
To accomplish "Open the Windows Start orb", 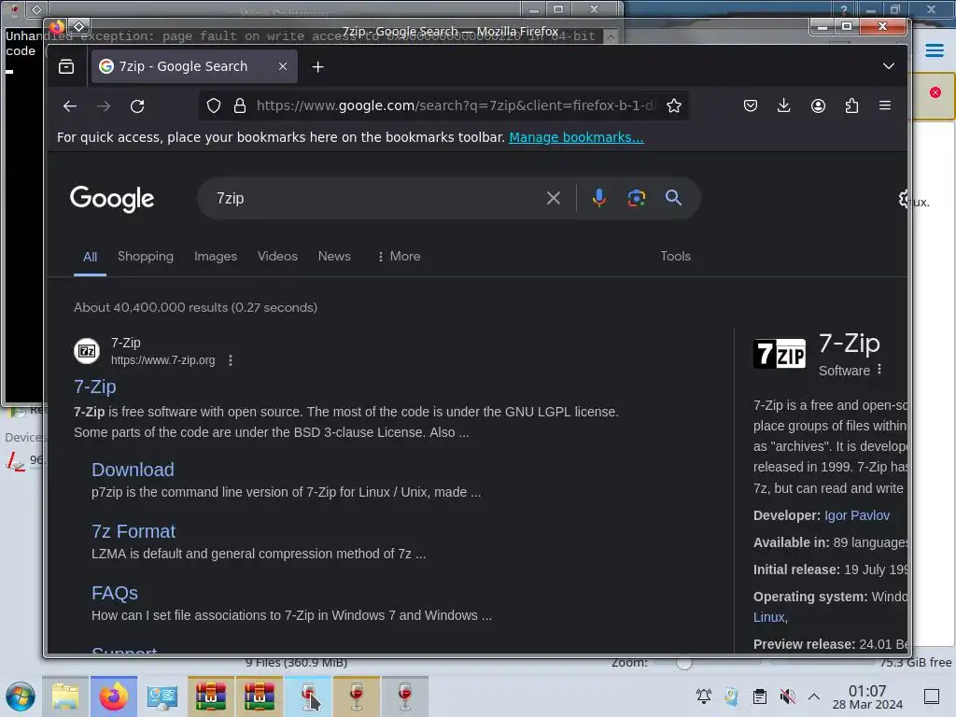I will point(21,696).
